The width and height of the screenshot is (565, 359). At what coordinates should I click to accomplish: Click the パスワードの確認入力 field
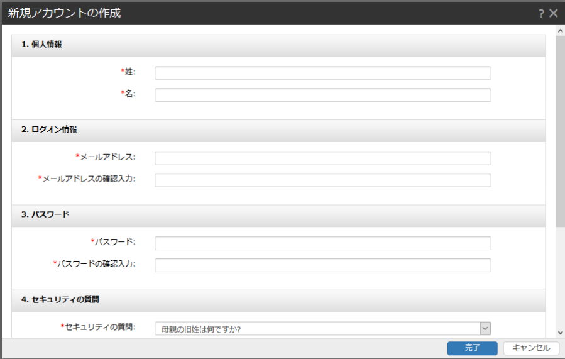pos(322,265)
